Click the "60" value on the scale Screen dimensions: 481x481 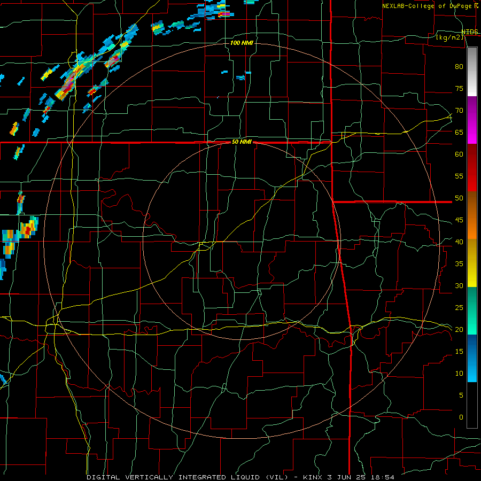tap(459, 154)
